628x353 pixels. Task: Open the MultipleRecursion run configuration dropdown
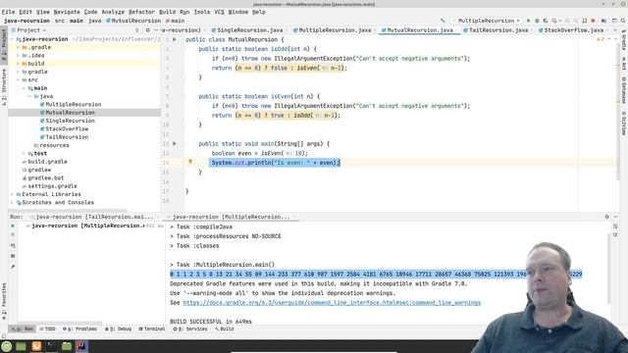487,21
